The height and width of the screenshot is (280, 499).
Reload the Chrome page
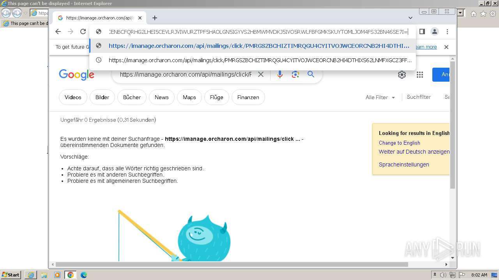point(83,31)
